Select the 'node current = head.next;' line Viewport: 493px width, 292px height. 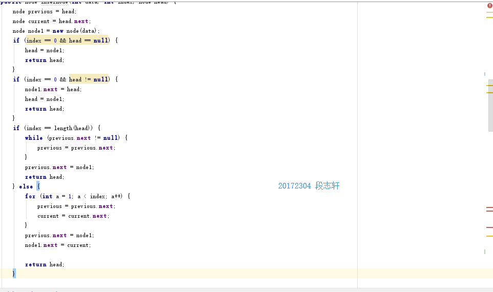click(x=52, y=22)
